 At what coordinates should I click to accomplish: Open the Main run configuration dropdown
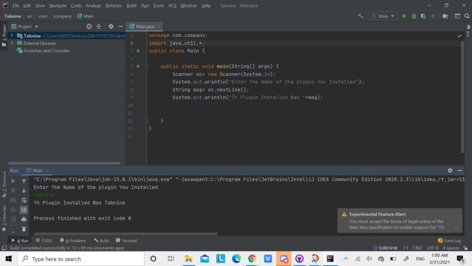point(382,16)
